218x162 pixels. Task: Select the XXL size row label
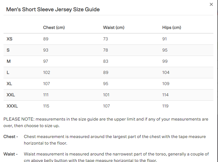pyautogui.click(x=10, y=95)
